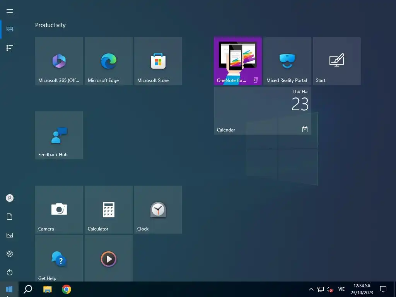
Task: Switch to Pinned tiles view
Action: click(10, 29)
